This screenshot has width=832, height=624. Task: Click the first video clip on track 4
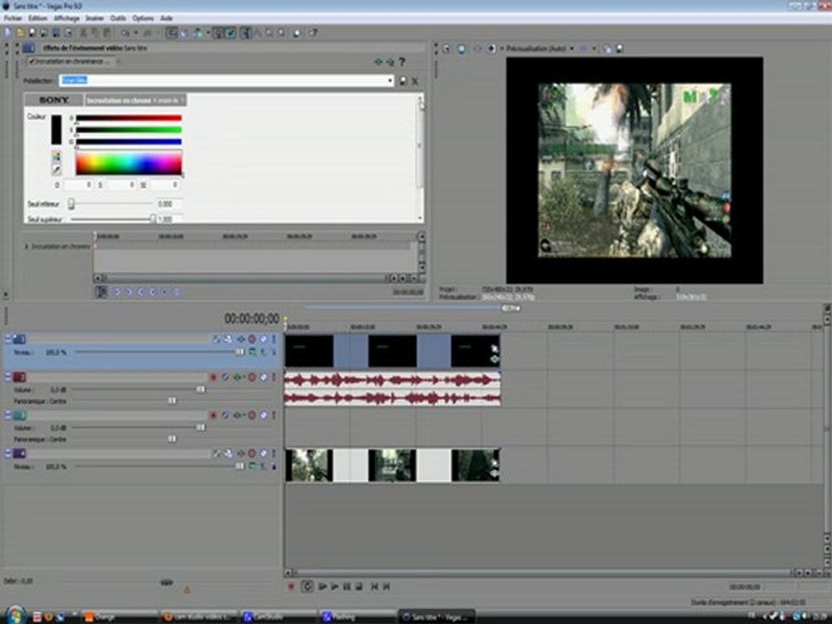click(x=309, y=465)
